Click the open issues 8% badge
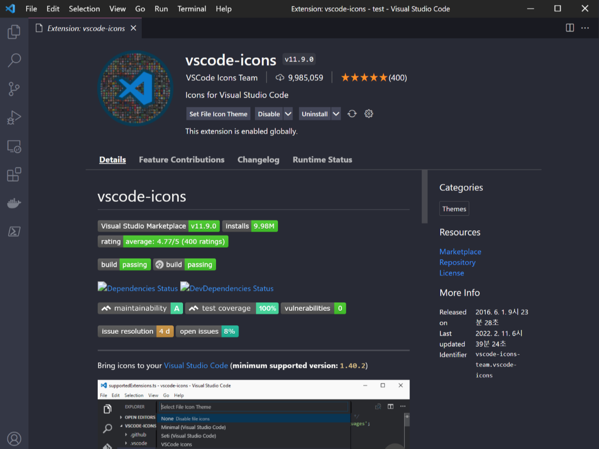The width and height of the screenshot is (599, 449). pyautogui.click(x=207, y=331)
